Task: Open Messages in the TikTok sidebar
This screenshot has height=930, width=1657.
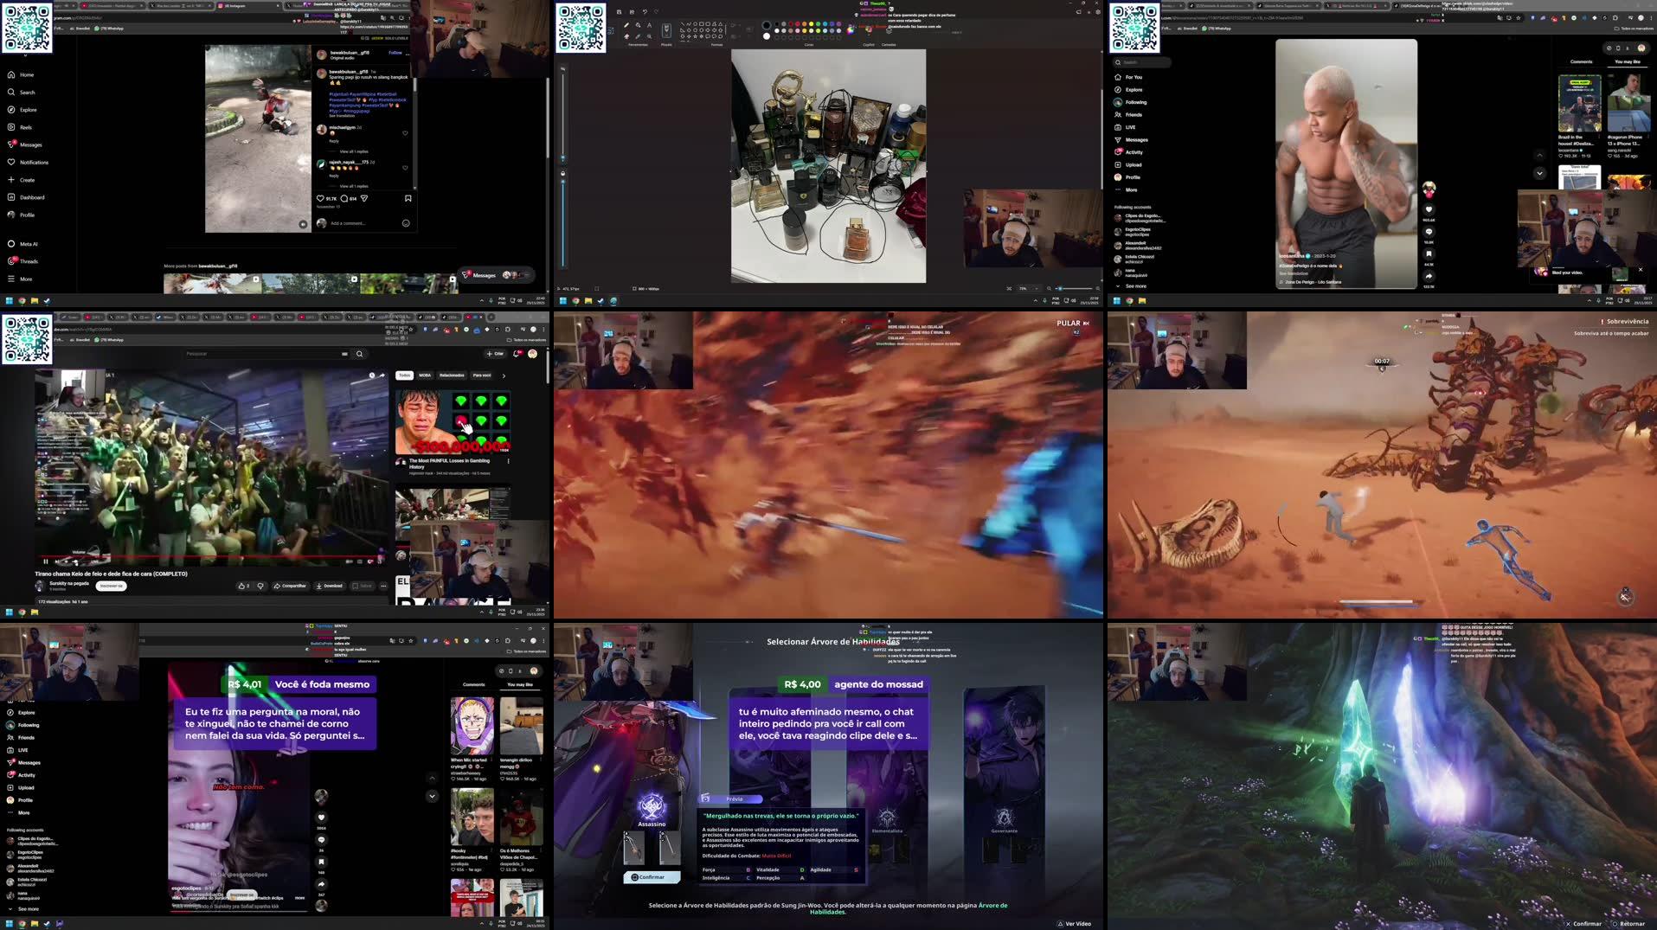Action: (1134, 140)
